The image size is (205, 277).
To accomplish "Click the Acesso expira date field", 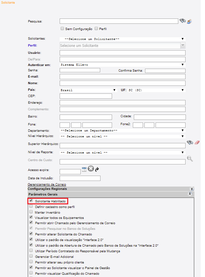I will 70,172.
